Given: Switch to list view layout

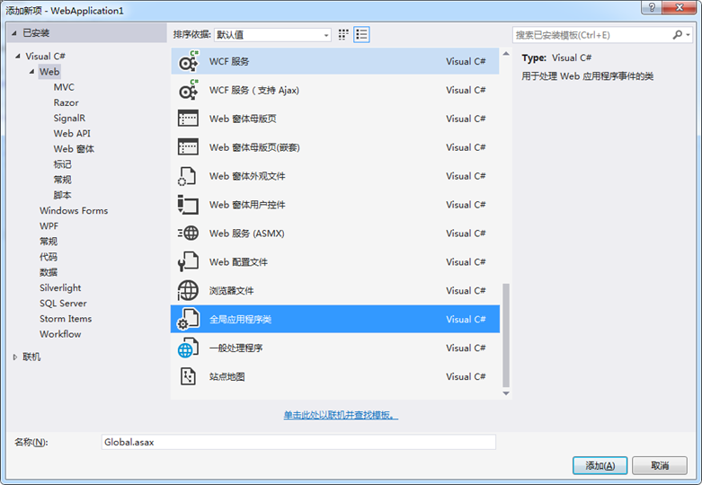Looking at the screenshot, I should pos(361,35).
